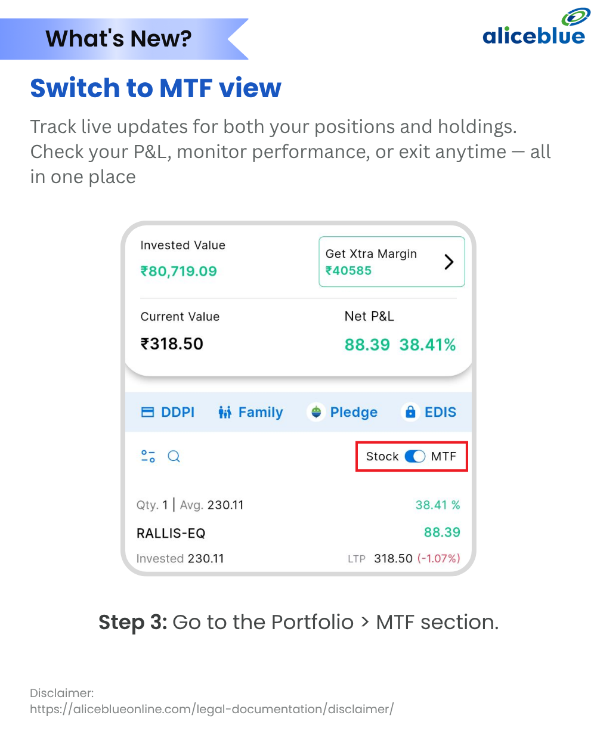The height and width of the screenshot is (746, 597).
Task: Toggle the Stock to MTF switch
Action: pos(415,456)
